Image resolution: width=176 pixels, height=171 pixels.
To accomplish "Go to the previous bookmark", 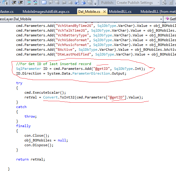I will [x=51, y=2].
